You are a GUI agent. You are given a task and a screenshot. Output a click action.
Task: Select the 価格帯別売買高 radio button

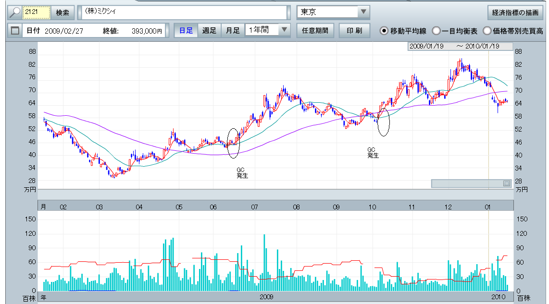[x=487, y=31]
